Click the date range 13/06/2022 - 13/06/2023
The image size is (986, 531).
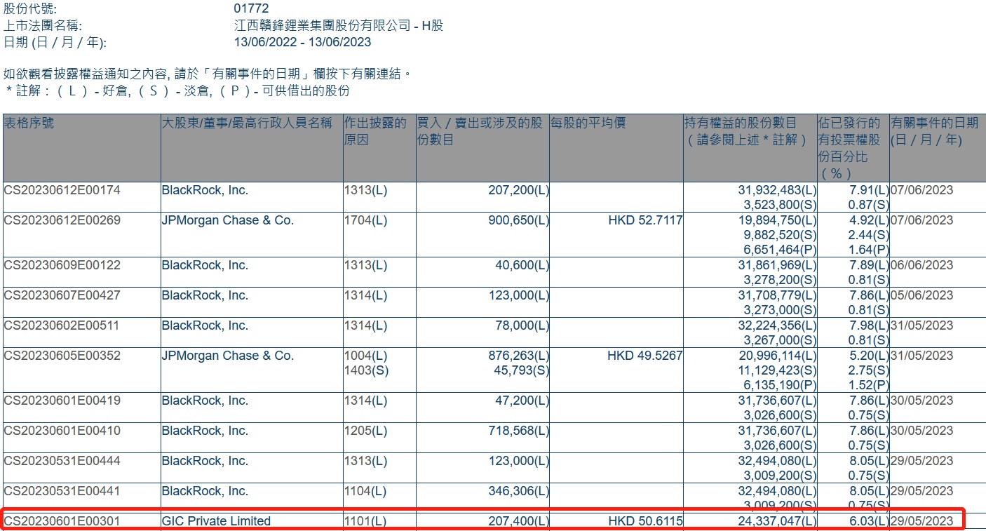[302, 41]
